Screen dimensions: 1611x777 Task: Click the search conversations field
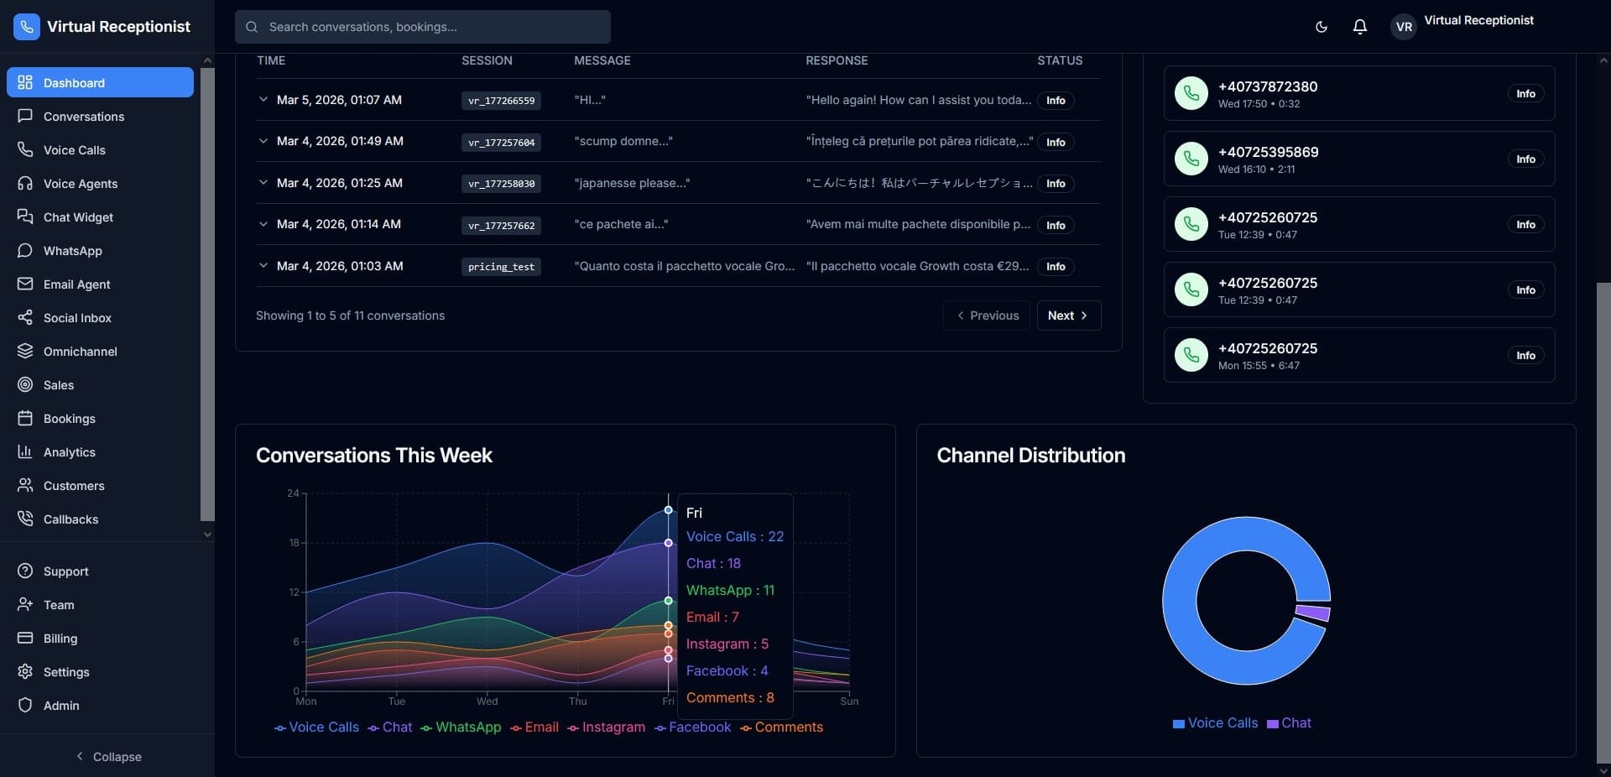[422, 26]
